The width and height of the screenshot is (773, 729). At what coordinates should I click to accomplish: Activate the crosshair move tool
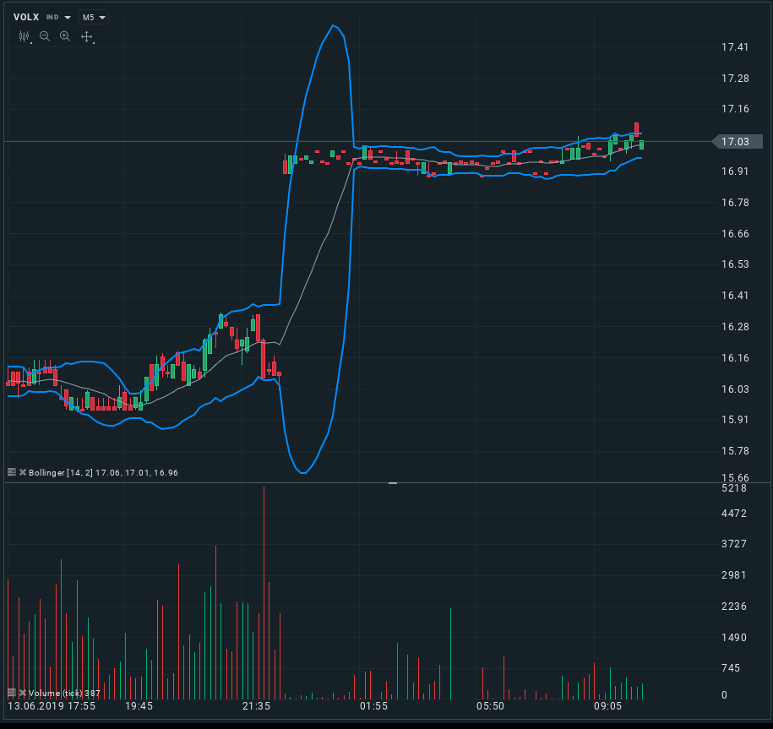87,36
